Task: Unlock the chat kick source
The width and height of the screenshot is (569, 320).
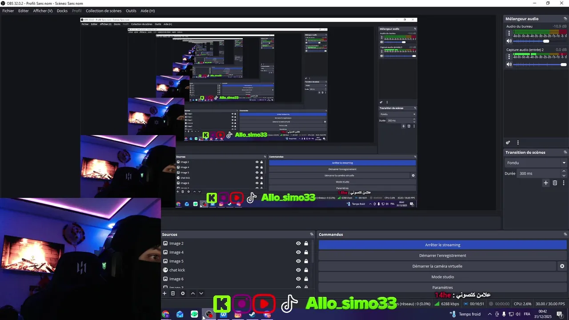Action: point(306,270)
